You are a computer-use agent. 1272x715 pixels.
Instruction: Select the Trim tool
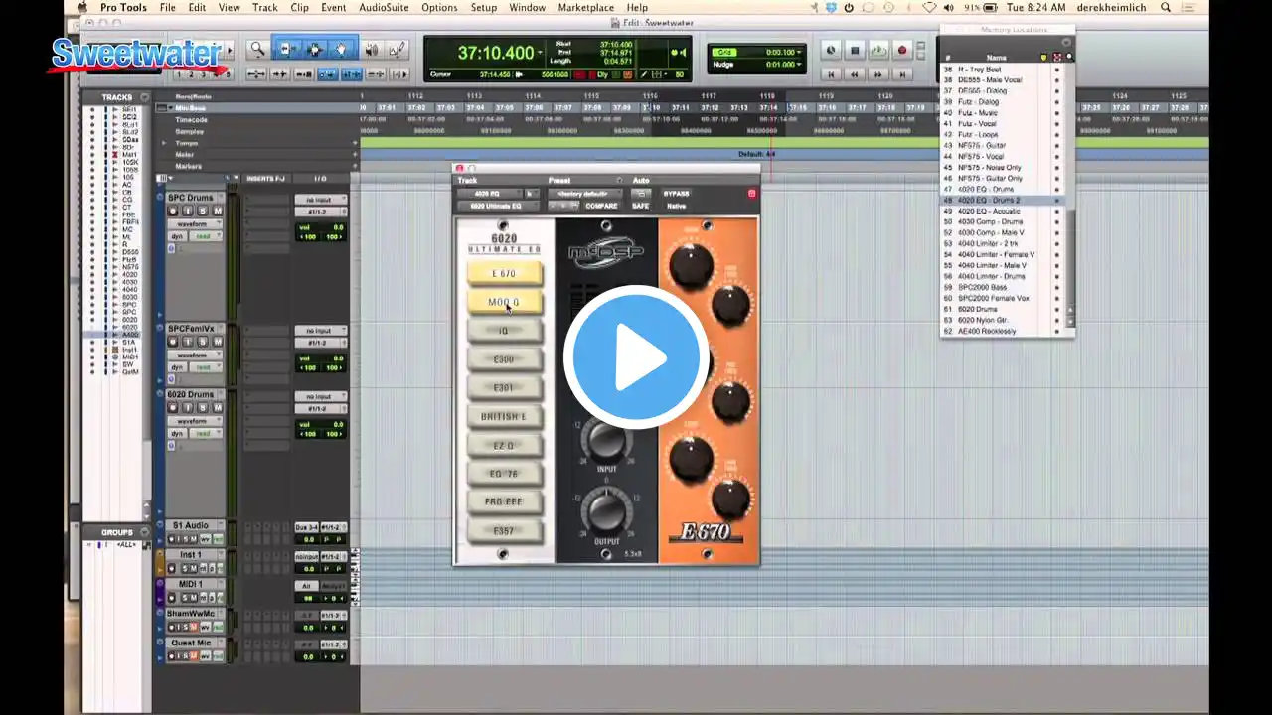click(x=287, y=49)
